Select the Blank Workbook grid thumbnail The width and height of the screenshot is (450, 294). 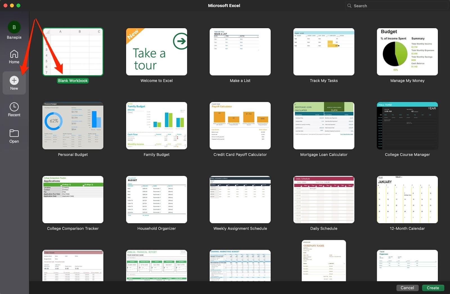pyautogui.click(x=73, y=52)
